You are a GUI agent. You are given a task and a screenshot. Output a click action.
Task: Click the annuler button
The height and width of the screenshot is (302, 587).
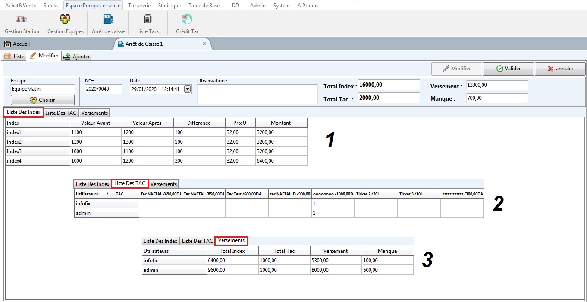[x=560, y=69]
